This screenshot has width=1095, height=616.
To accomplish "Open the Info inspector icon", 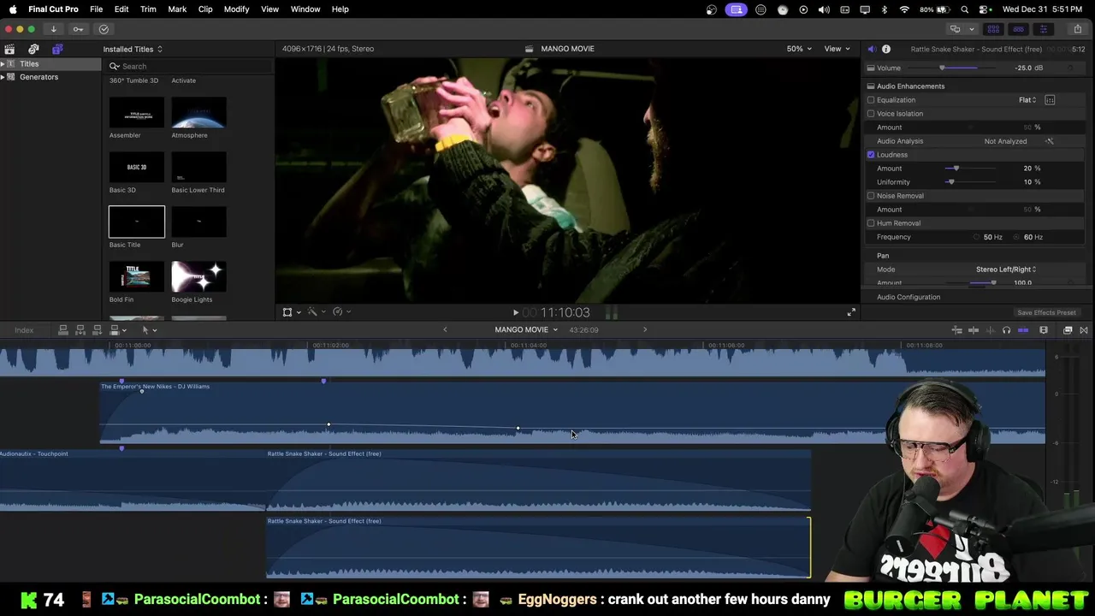I will pos(886,49).
